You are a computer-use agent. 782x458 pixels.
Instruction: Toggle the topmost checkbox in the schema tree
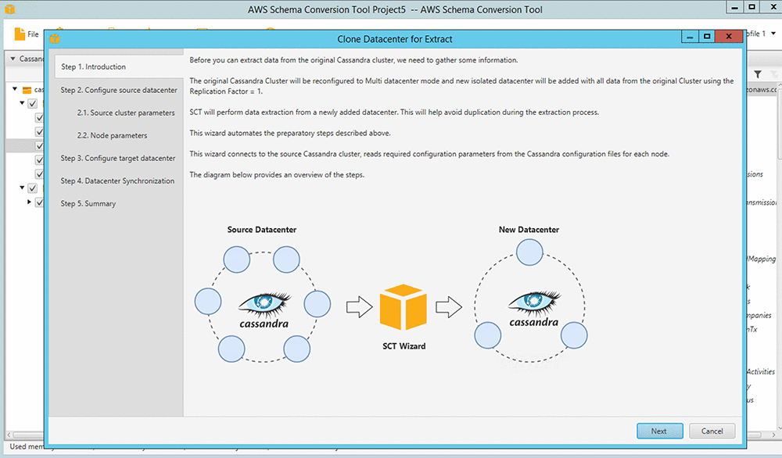click(x=33, y=103)
